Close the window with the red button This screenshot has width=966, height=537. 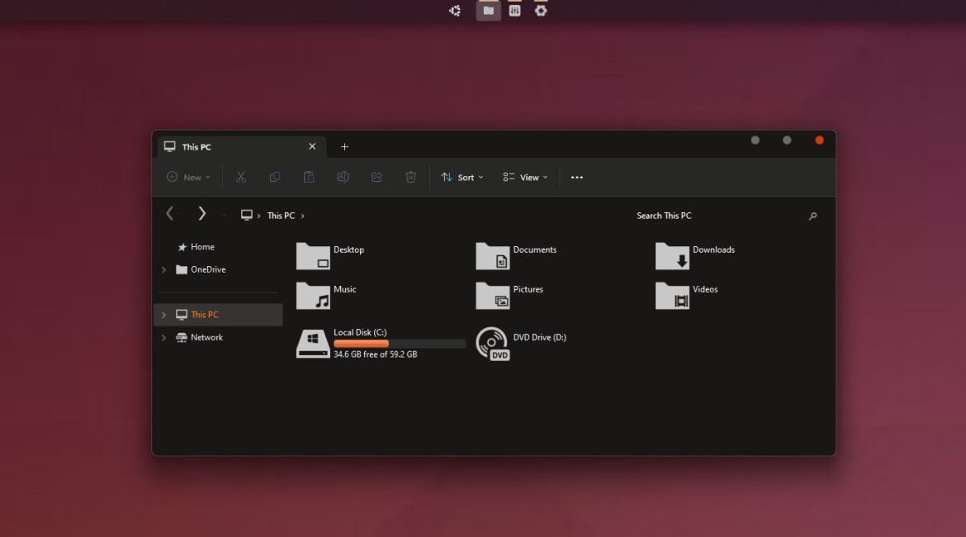tap(819, 140)
